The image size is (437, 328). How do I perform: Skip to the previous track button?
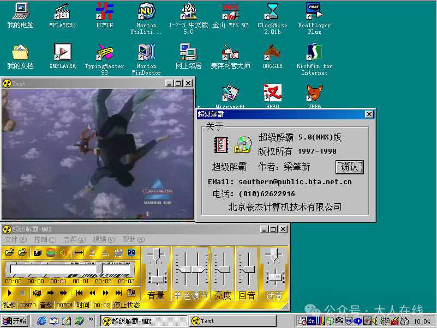coord(79,293)
